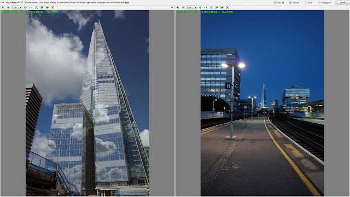Select the night train platform photo
The height and width of the screenshot is (197, 350).
click(x=262, y=103)
